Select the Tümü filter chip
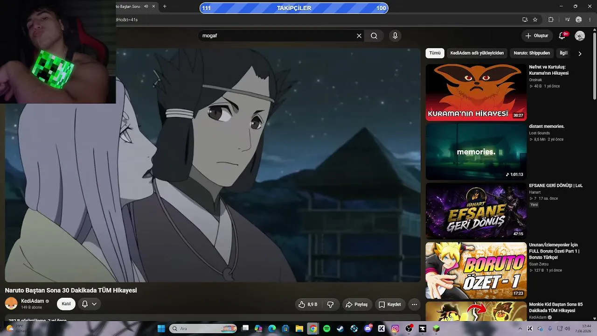Image resolution: width=597 pixels, height=336 pixels. [435, 53]
